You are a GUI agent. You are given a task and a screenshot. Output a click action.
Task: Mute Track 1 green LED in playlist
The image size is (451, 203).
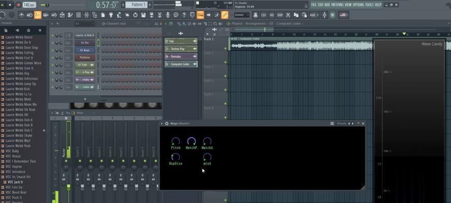click(225, 49)
